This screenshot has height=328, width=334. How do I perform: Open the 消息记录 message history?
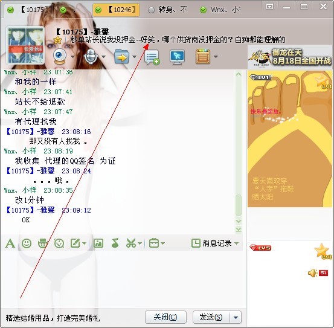click(212, 243)
